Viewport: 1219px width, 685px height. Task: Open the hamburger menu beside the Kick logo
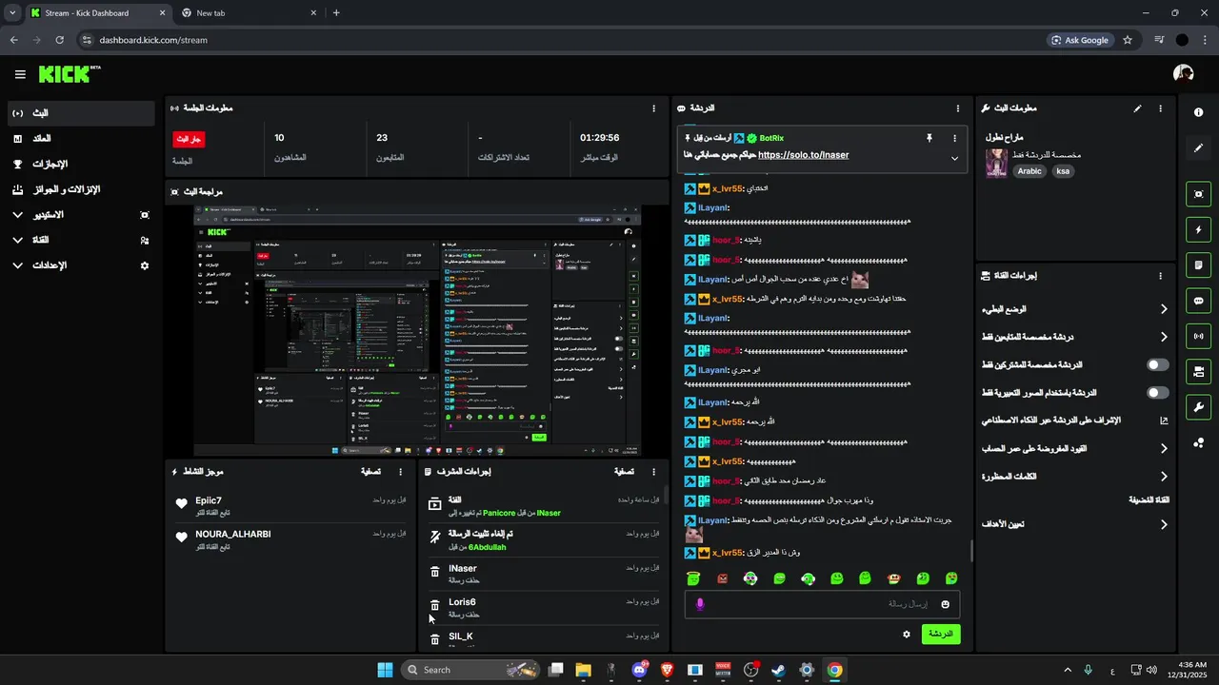coord(20,74)
